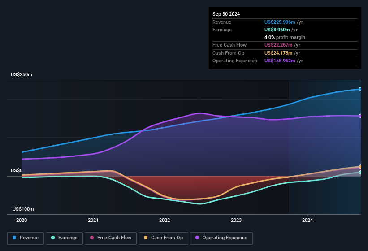Click the Operating Expenses endpoint marker
The width and height of the screenshot is (368, 251).
pyautogui.click(x=360, y=116)
